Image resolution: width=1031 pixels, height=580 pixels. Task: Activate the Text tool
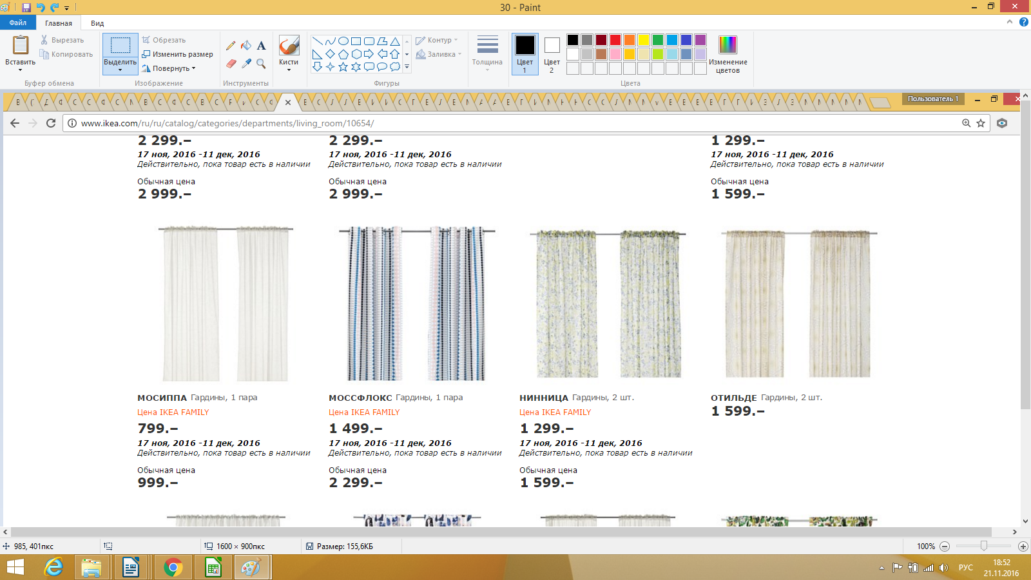[261, 46]
